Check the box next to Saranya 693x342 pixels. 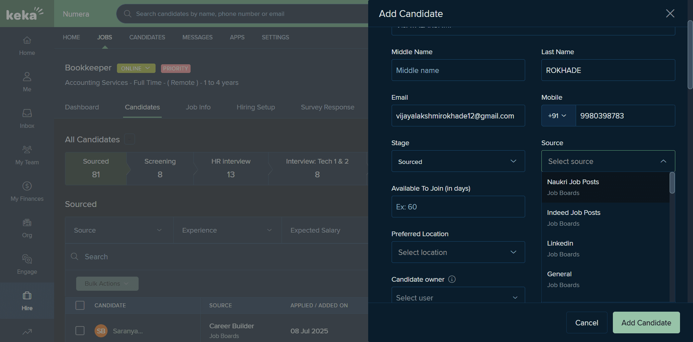tap(80, 330)
